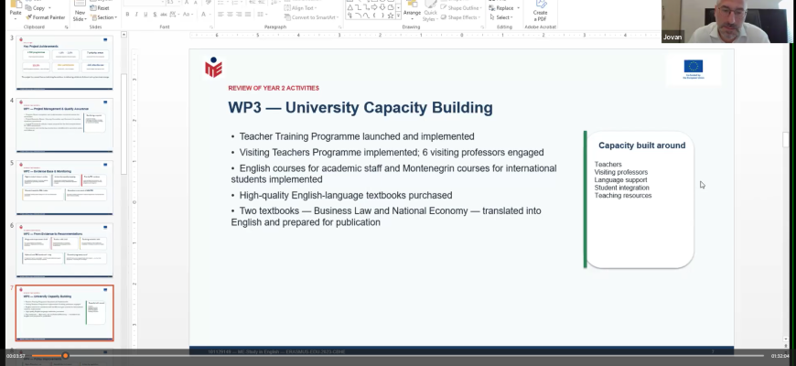This screenshot has height=366, width=796.
Task: Open the Section dropdown in Slides group
Action: pyautogui.click(x=103, y=17)
